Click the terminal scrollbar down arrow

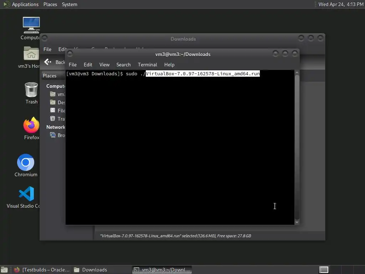[297, 223]
